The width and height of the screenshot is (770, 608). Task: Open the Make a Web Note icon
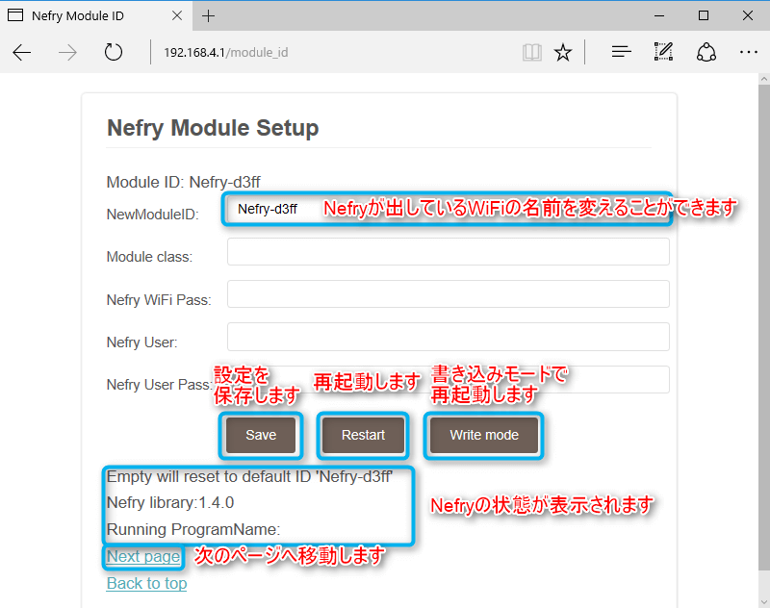point(663,52)
